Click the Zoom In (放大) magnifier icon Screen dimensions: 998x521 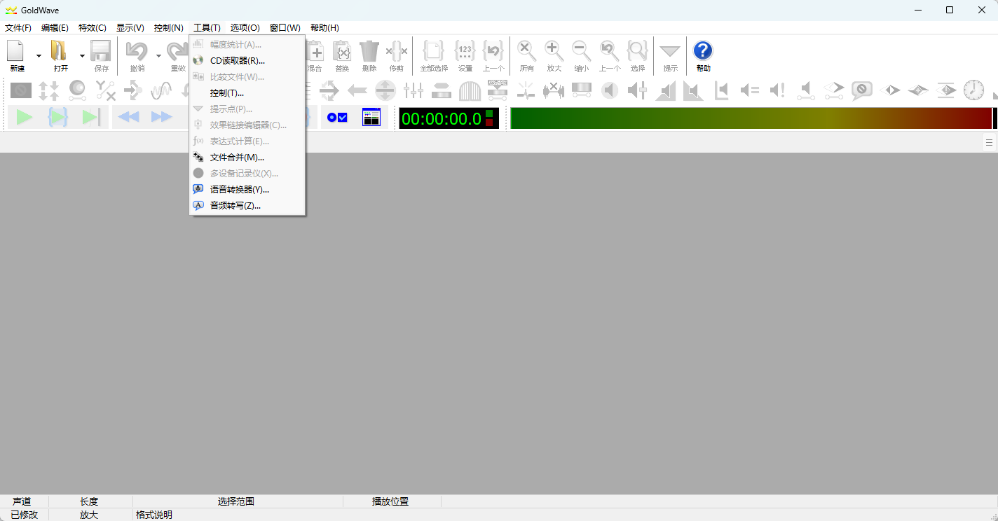554,52
